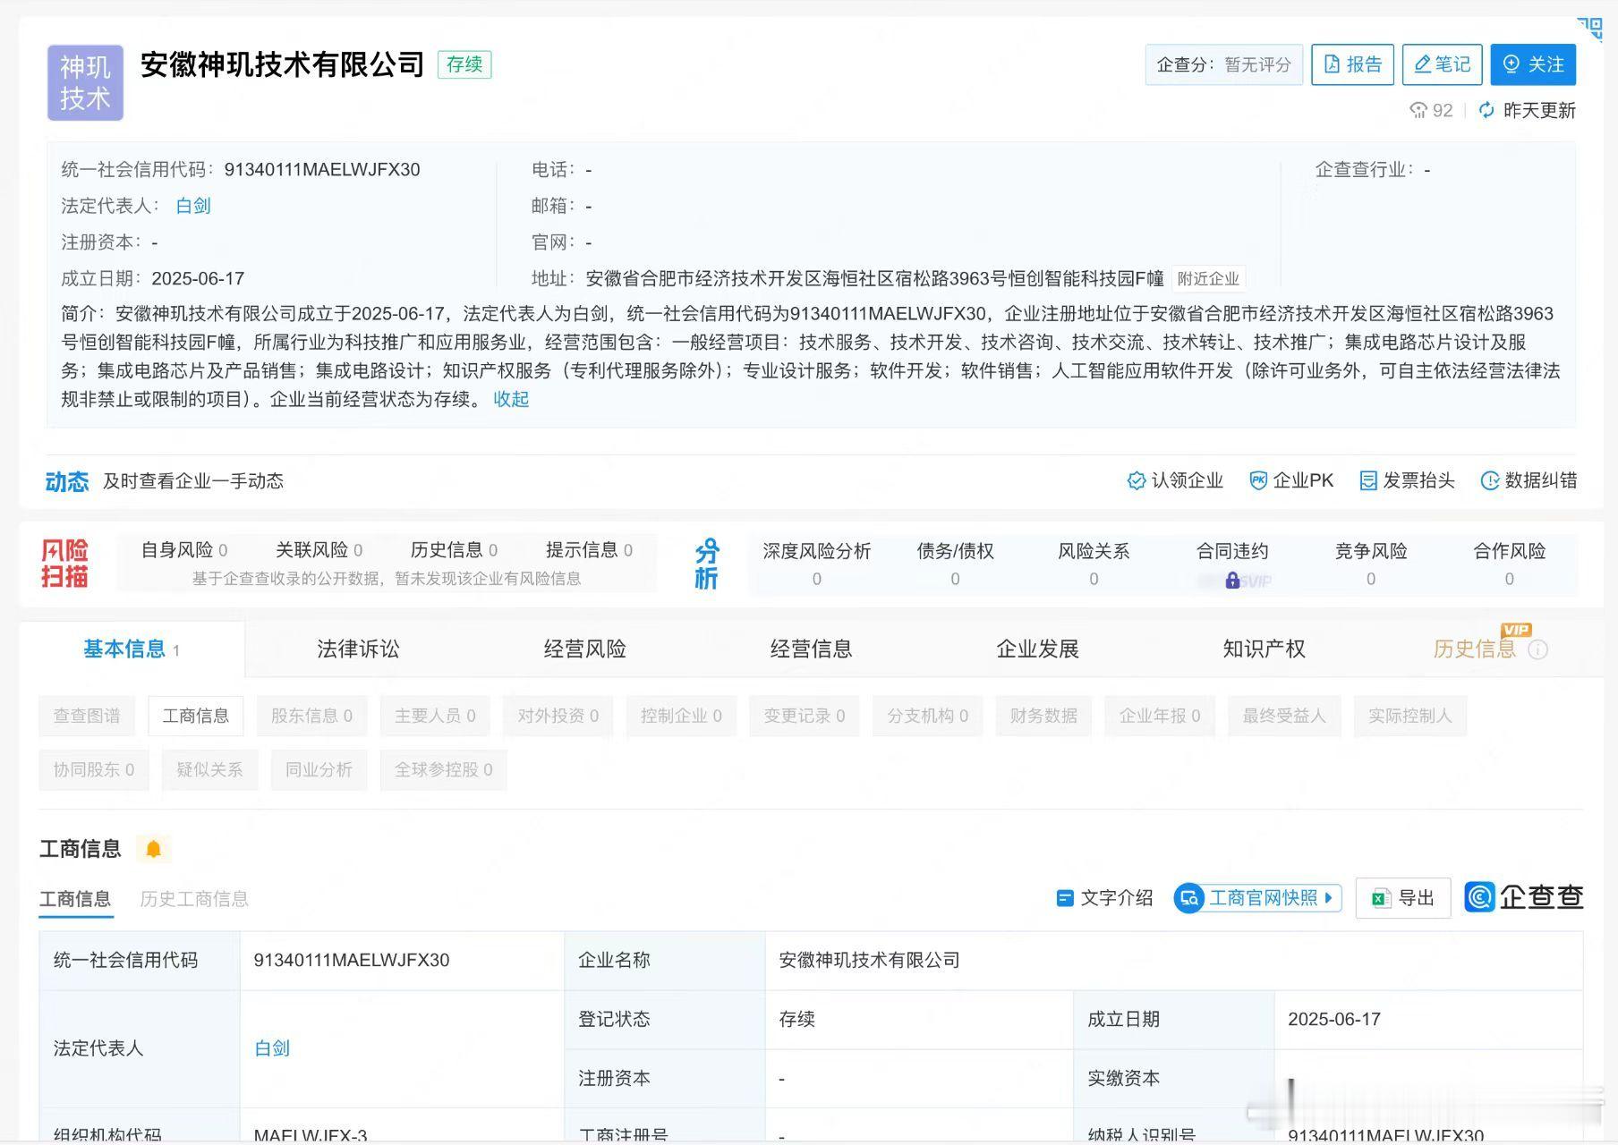1618x1145 pixels.
Task: Click the info icon beside 历史信息 tab
Action: [1537, 650]
